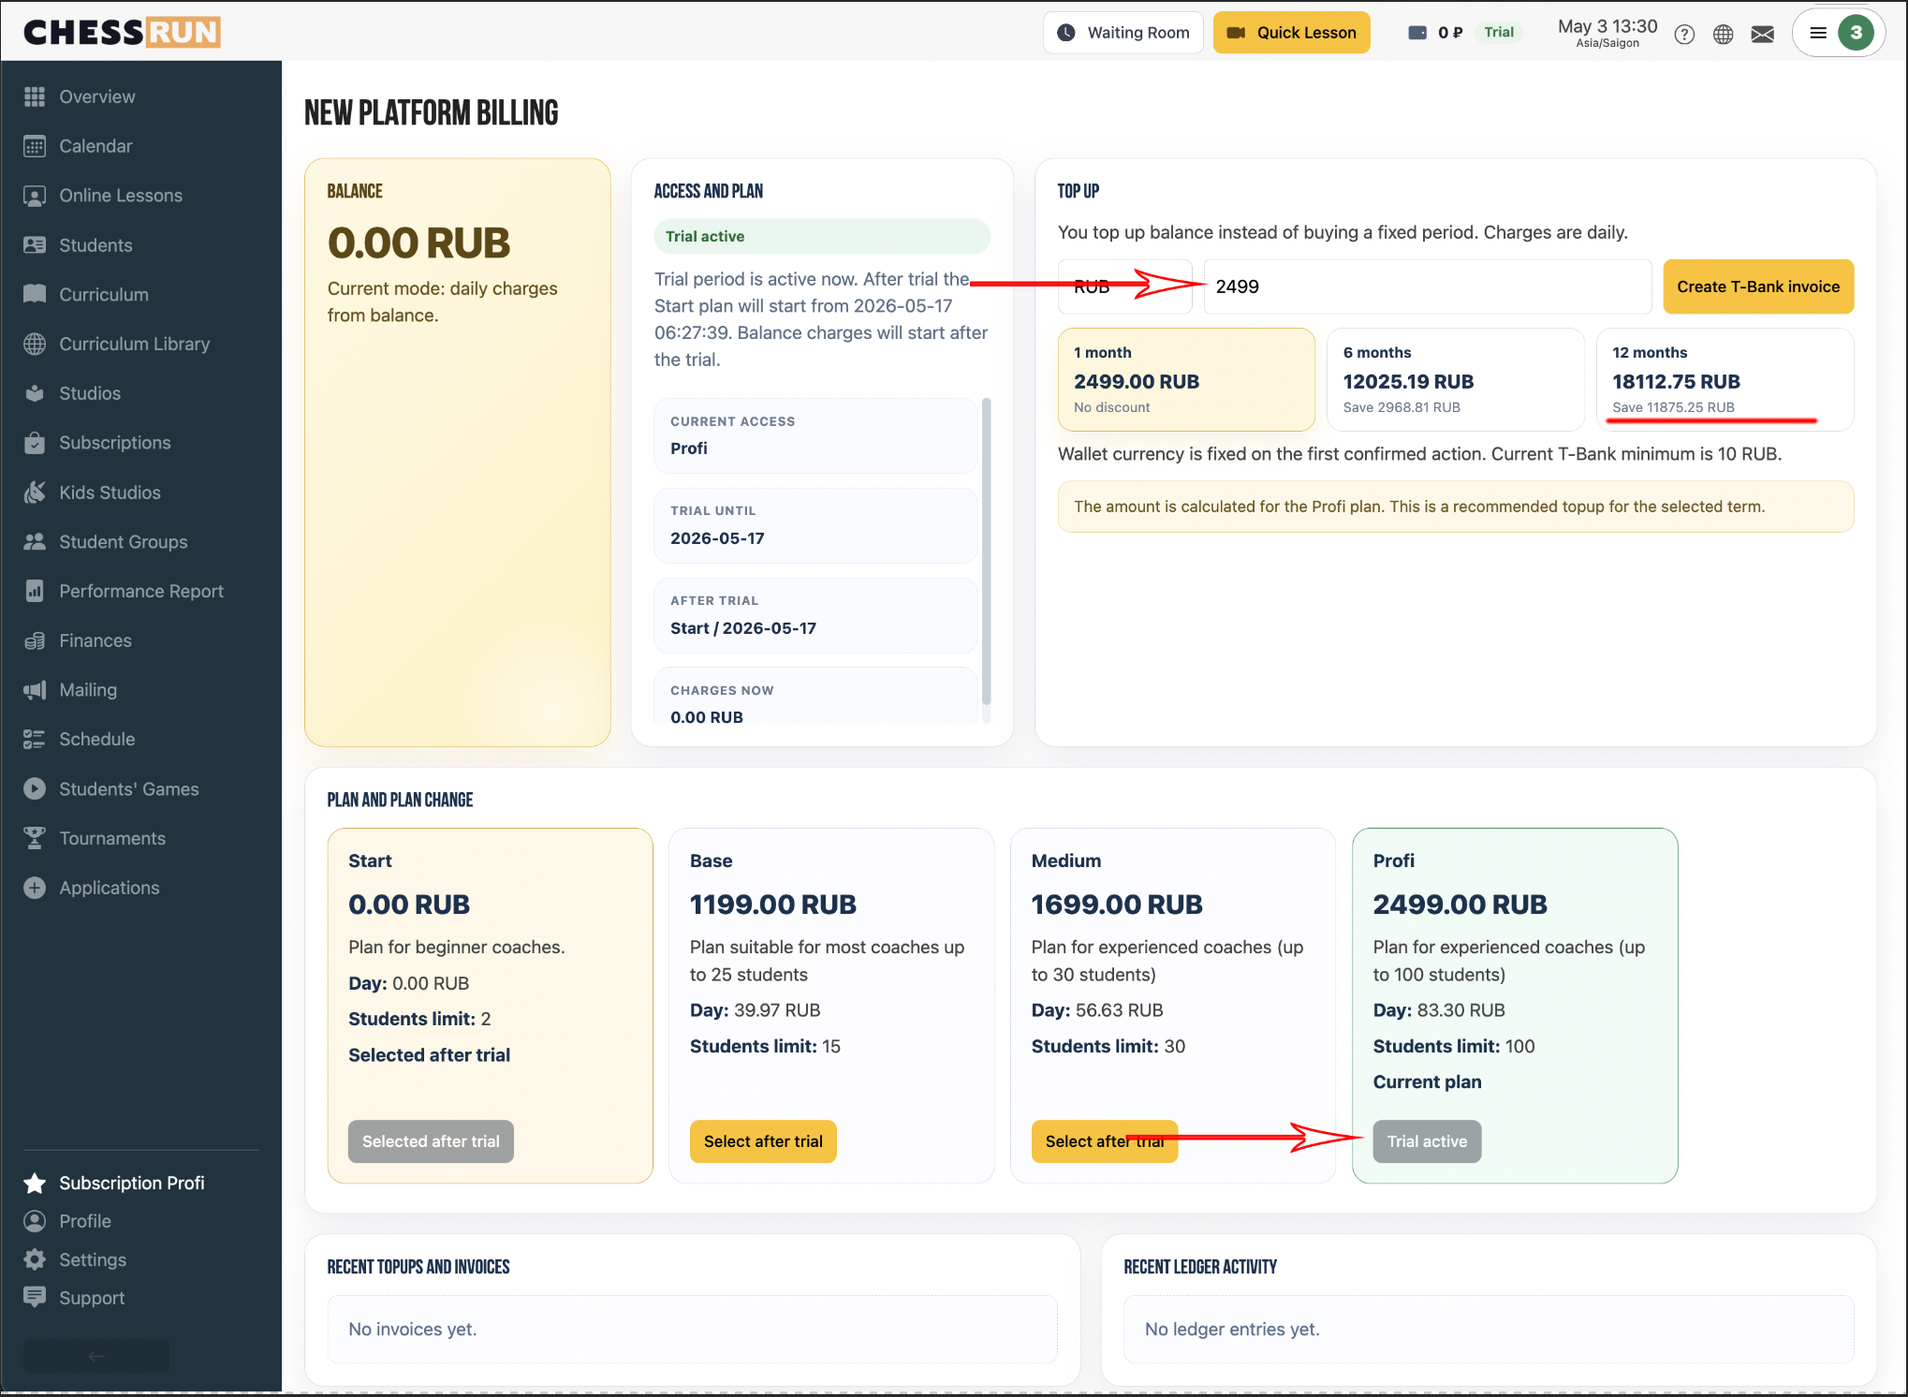Screen dimensions: 1908x1397
Task: Click the Current Access Profi entry
Action: (815, 436)
